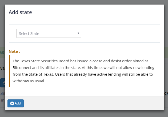Click the white panel area right of state dropdown
Image resolution: width=168 pixels, height=117 pixels.
[x=120, y=34]
